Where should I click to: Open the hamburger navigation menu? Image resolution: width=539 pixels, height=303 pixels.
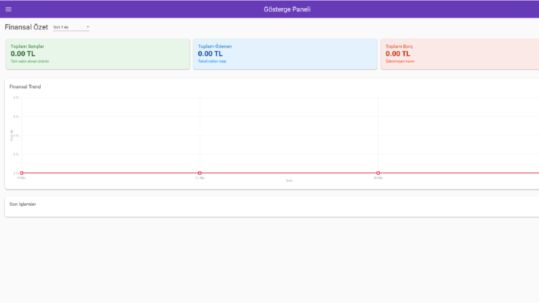[x=8, y=10]
